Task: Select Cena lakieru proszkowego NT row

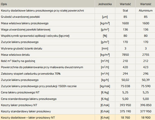Action: coord(77,92)
